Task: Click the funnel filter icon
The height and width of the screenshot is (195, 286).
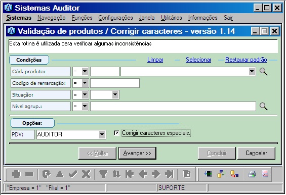Action: [x=103, y=174]
